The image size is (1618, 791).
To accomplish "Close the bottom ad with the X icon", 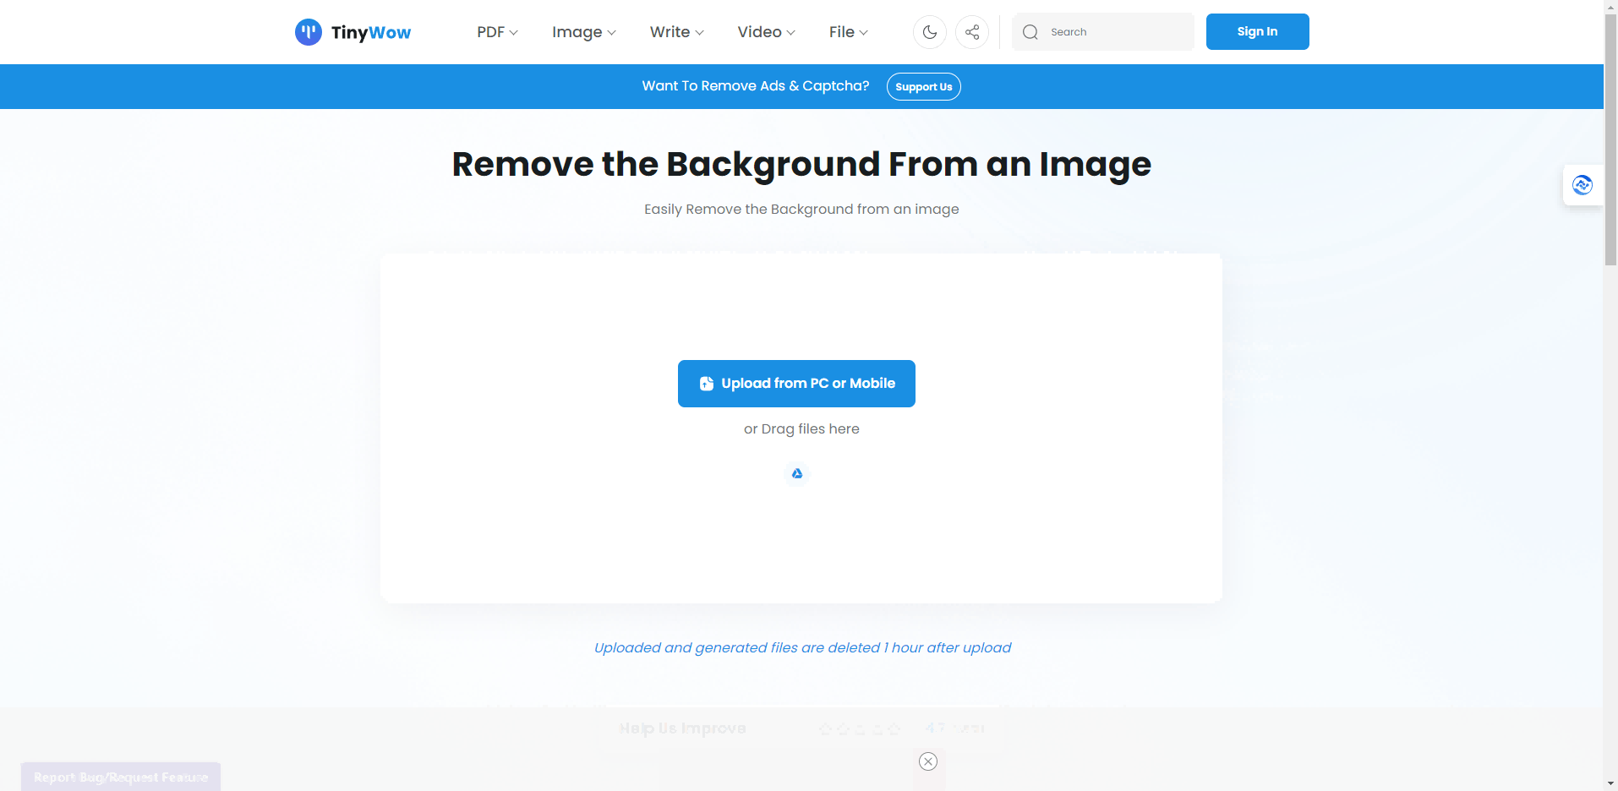I will pos(928,761).
